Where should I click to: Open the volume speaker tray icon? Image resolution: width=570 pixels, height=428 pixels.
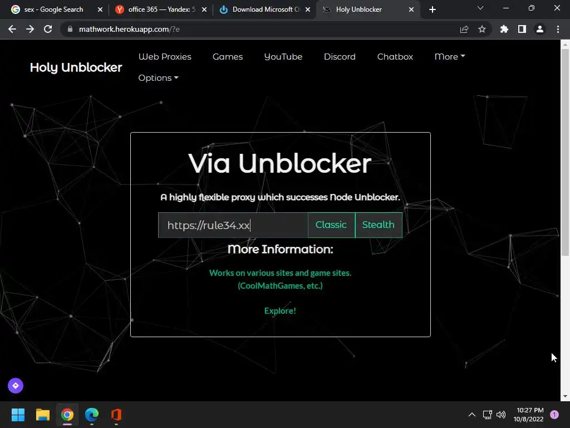tap(501, 415)
